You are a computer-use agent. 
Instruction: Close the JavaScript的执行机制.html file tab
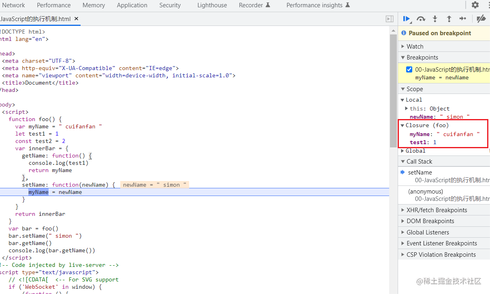click(76, 19)
